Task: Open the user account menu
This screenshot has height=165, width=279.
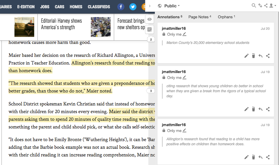Action: [x=273, y=6]
